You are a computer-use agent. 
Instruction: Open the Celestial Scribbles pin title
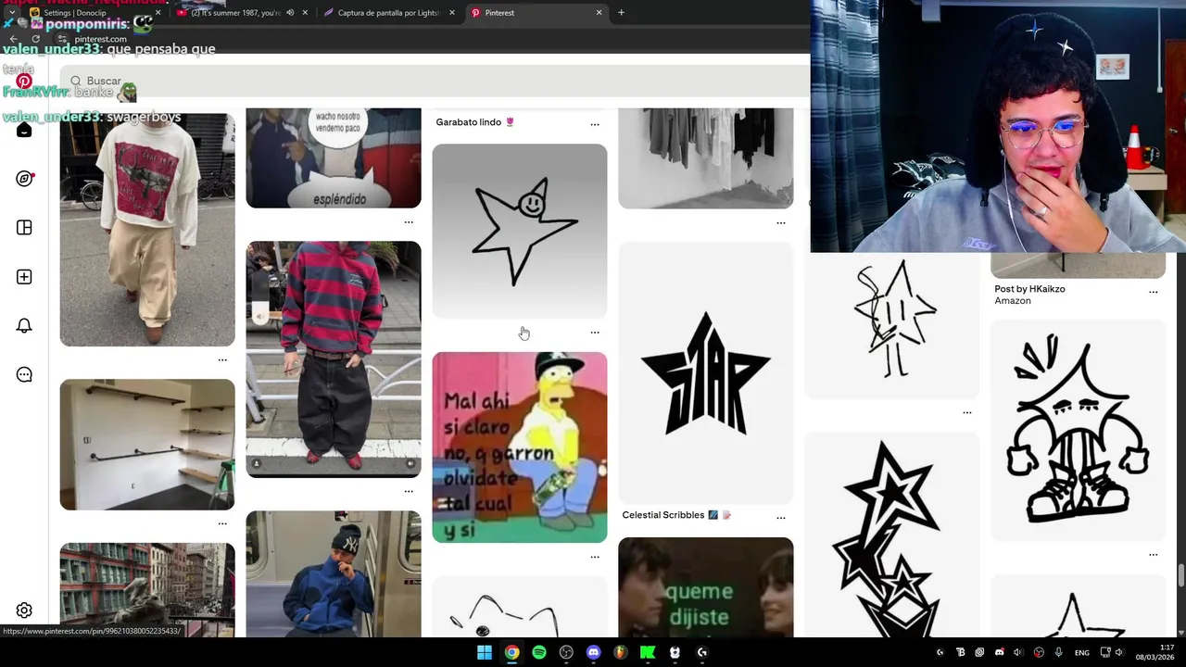[x=676, y=515]
